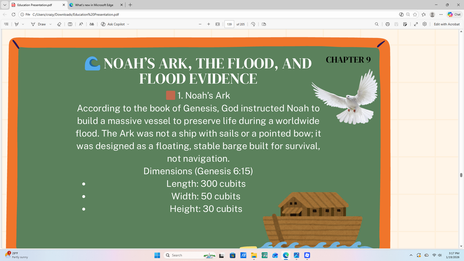Click the vertical scrollbar thumb

point(461,175)
